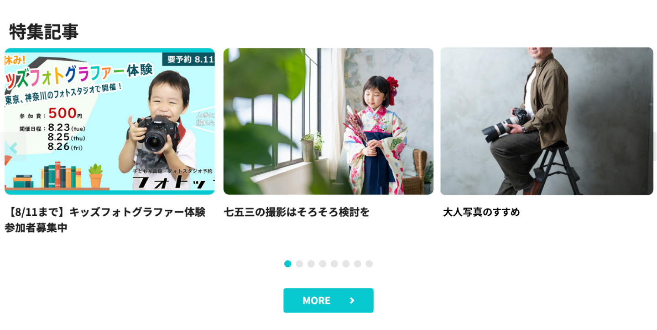Open the キッズフォトグラファー体験 banner image
The image size is (657, 330).
109,122
